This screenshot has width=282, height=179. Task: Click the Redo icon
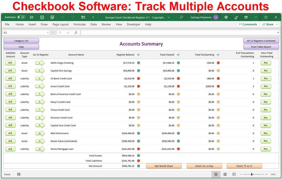(x=73, y=17)
